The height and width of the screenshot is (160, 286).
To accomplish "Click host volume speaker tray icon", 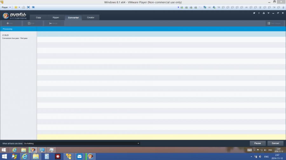I will coord(260,157).
